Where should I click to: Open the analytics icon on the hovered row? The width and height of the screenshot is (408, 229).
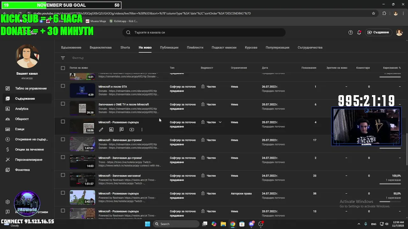coord(111,129)
